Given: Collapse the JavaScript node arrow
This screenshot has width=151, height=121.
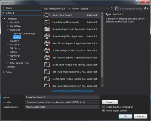Looking at the screenshot, I should (x=8, y=30).
